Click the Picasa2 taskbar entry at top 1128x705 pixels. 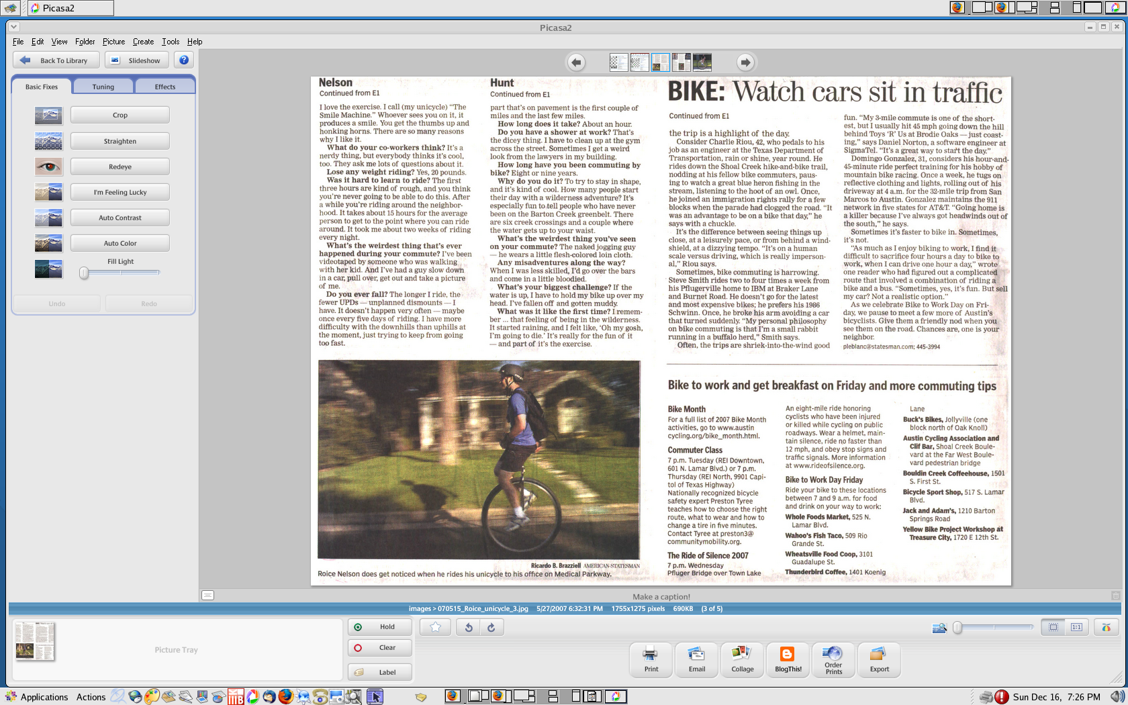pyautogui.click(x=71, y=8)
